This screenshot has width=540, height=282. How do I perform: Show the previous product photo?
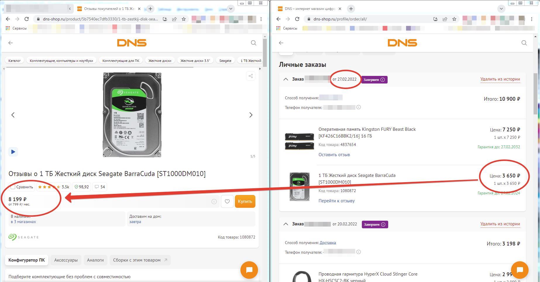click(x=13, y=115)
